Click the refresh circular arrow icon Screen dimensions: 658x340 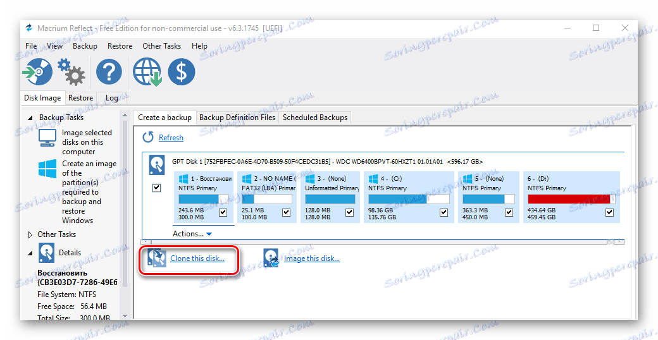[x=147, y=137]
